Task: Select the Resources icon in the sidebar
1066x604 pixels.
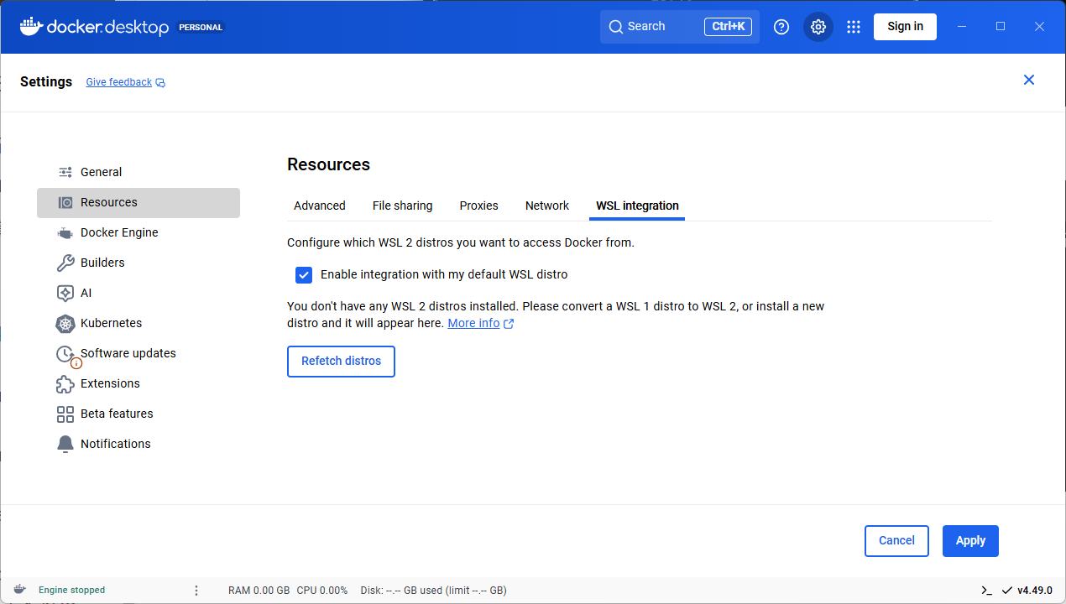Action: (x=65, y=202)
